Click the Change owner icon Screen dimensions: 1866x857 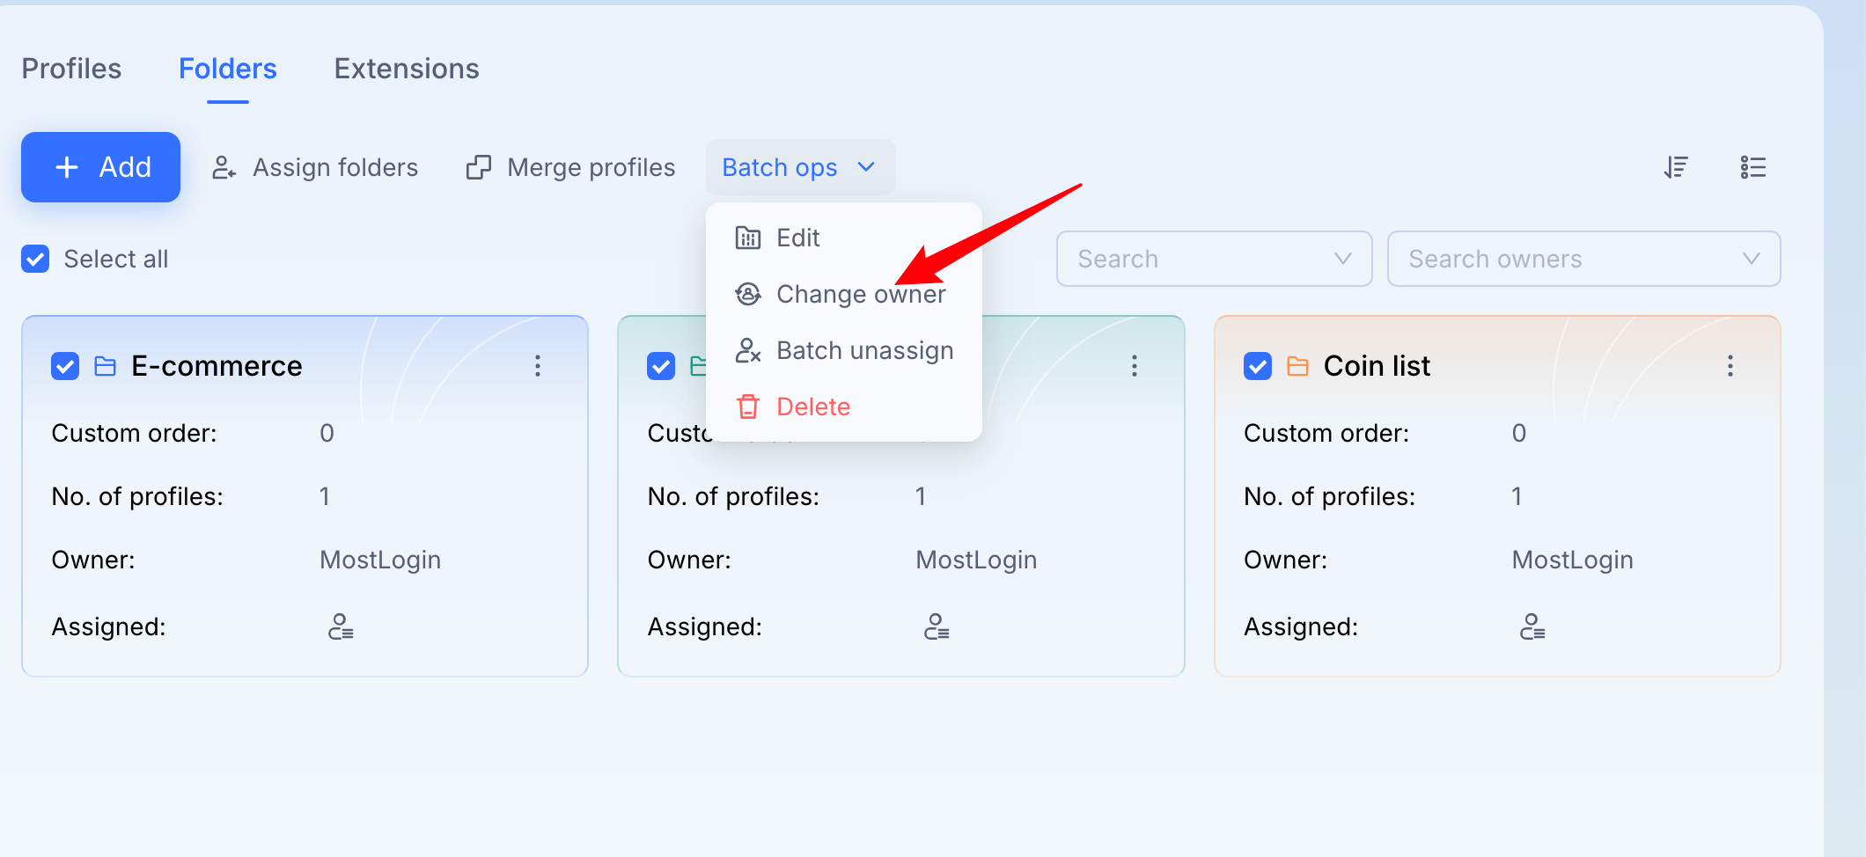click(x=748, y=294)
